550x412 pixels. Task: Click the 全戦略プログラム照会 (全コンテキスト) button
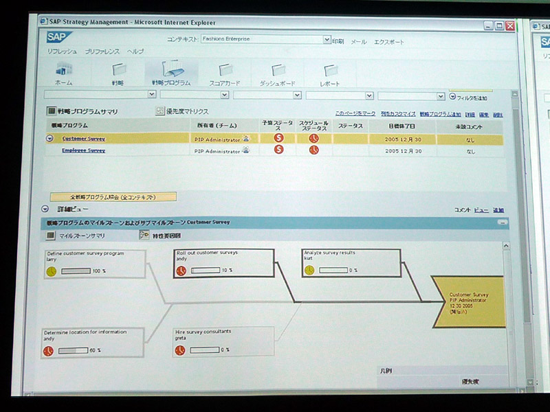[113, 197]
